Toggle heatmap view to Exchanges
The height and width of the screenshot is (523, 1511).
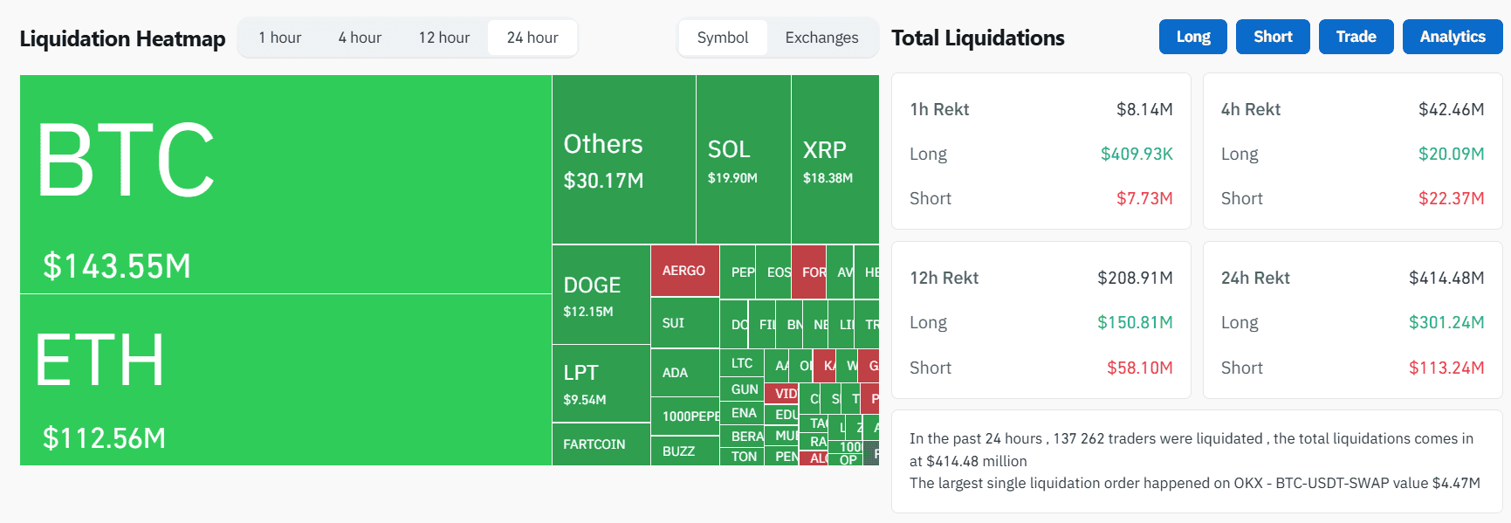click(x=821, y=38)
